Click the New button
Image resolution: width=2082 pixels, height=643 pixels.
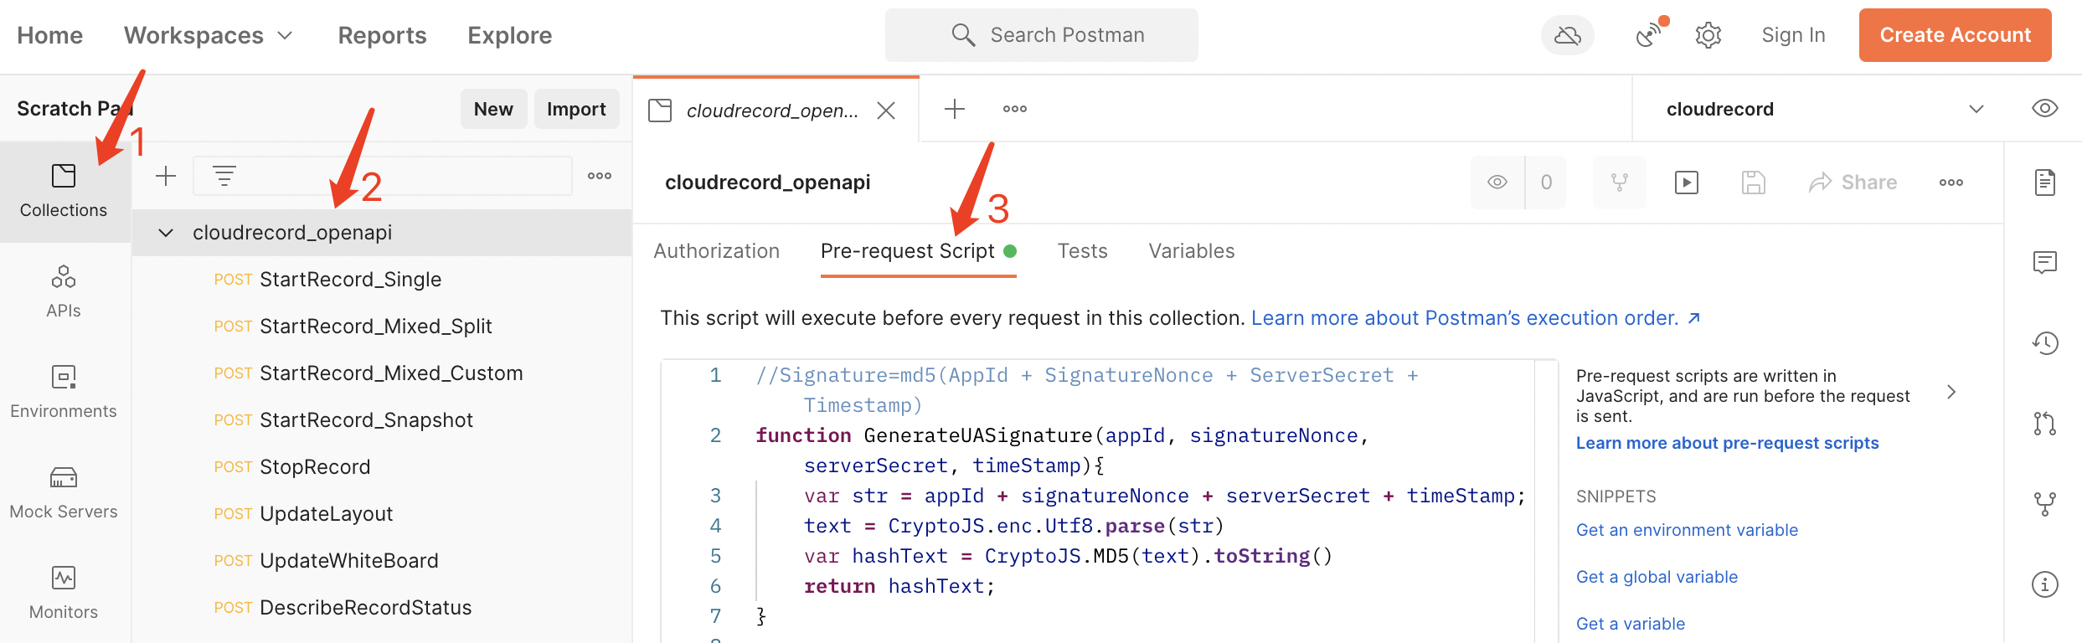point(493,109)
